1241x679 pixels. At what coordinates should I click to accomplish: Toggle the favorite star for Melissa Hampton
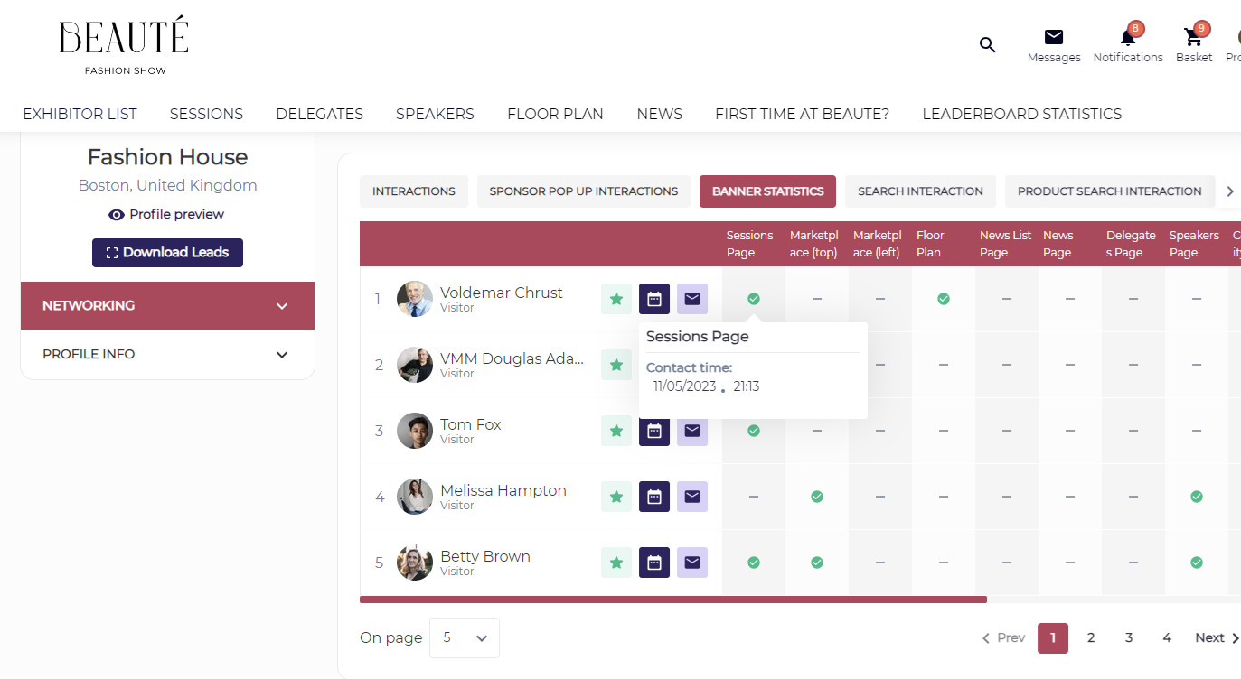click(616, 497)
